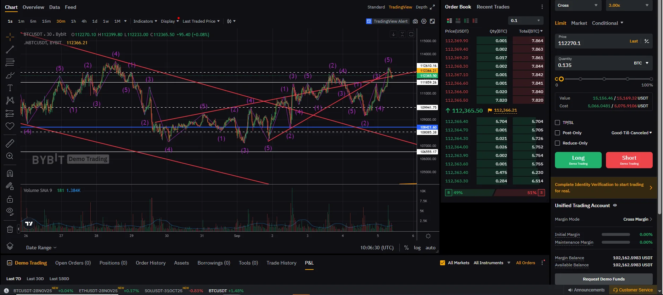The height and width of the screenshot is (295, 663).
Task: Open the Trade History tab
Action: click(281, 263)
